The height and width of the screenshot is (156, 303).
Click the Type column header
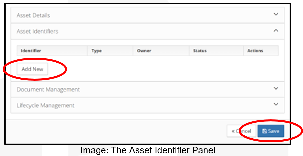pyautogui.click(x=97, y=51)
